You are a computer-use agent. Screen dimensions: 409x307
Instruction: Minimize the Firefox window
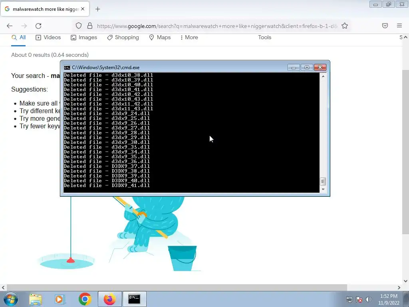point(375,4)
